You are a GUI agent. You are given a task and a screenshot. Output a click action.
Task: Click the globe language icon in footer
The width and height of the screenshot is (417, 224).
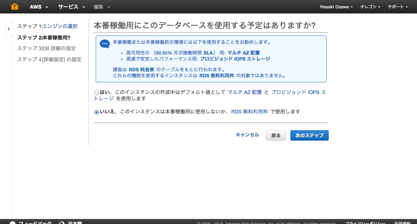click(x=62, y=223)
